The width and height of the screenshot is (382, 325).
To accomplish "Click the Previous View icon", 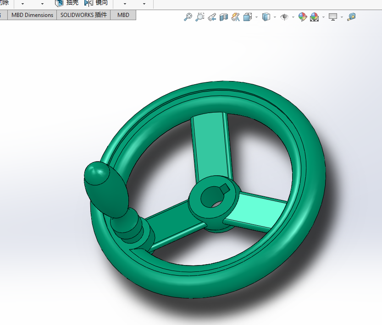I will coord(212,17).
